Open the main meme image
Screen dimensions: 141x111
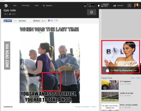(50, 65)
